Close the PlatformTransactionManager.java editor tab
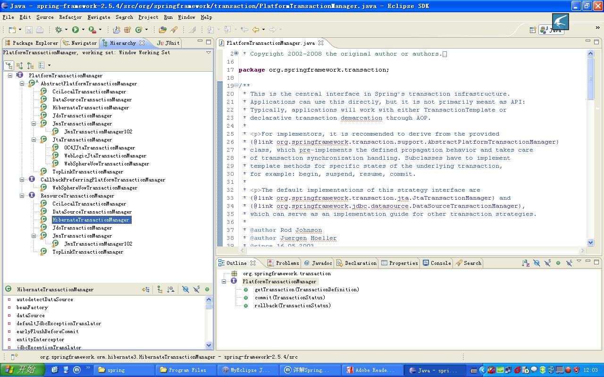 (x=321, y=43)
